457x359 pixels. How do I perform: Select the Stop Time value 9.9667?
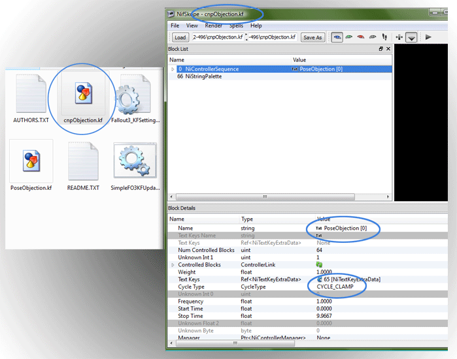(x=324, y=316)
